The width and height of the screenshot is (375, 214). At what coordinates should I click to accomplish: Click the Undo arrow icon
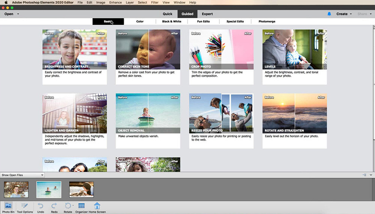(40, 206)
